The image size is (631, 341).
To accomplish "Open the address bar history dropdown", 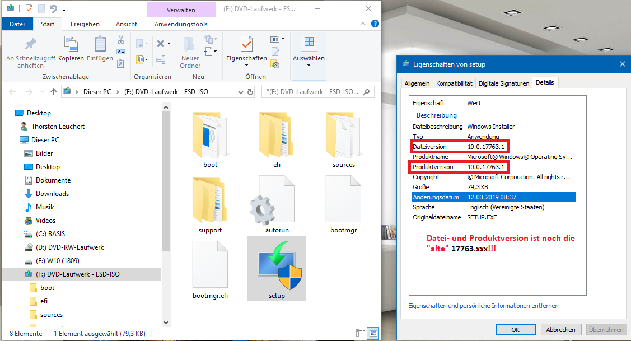I will pos(240,92).
